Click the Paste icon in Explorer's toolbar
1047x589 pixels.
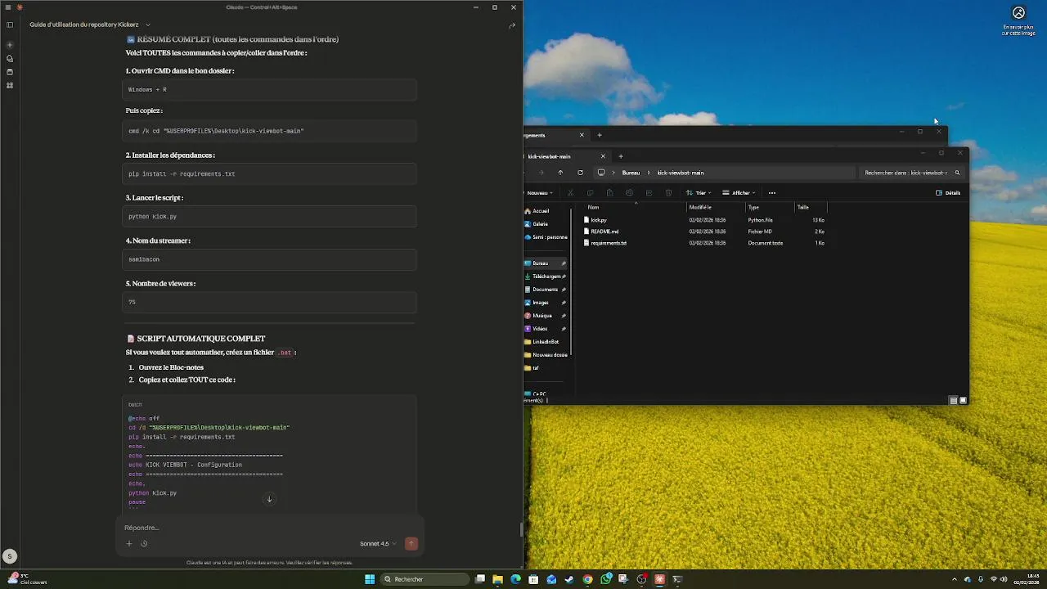click(x=609, y=193)
